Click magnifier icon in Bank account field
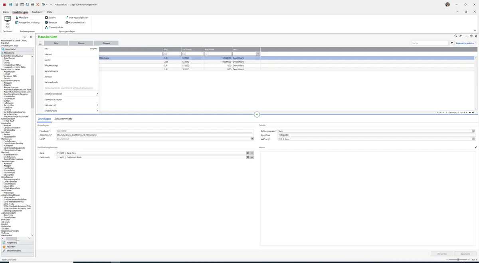Viewport: 479px width, 263px height. click(x=247, y=153)
